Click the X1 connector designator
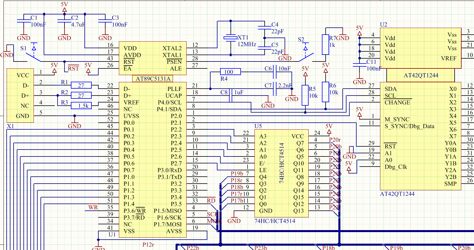Screen dimensions: 474x250 coord(10,126)
